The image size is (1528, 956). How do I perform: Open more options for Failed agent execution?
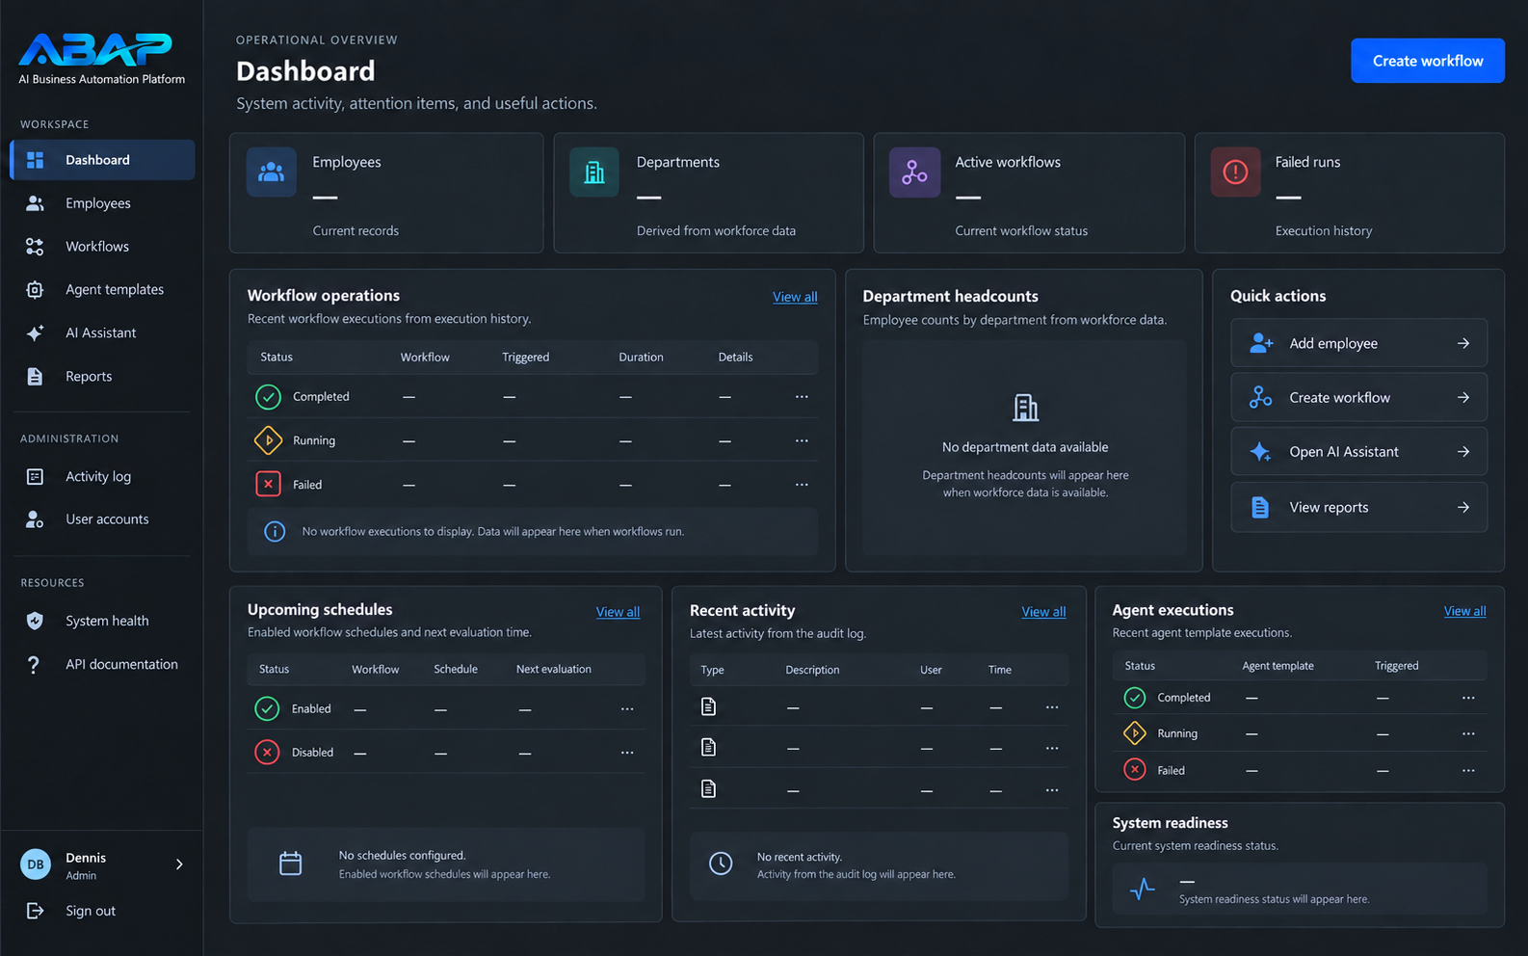pyautogui.click(x=1468, y=770)
